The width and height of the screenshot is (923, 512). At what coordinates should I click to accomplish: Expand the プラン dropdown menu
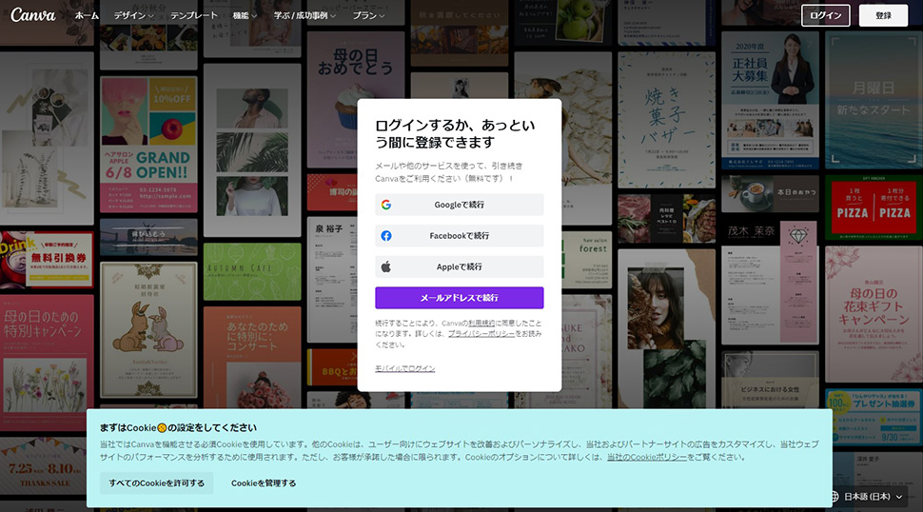coord(368,16)
